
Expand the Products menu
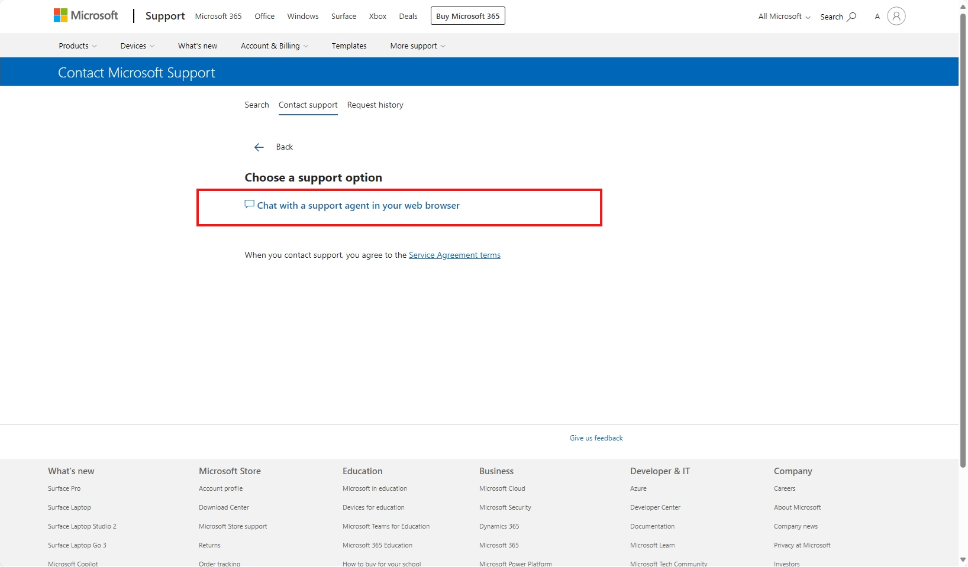78,46
